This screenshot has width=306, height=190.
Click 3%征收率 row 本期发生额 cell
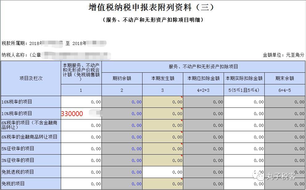click(x=163, y=160)
